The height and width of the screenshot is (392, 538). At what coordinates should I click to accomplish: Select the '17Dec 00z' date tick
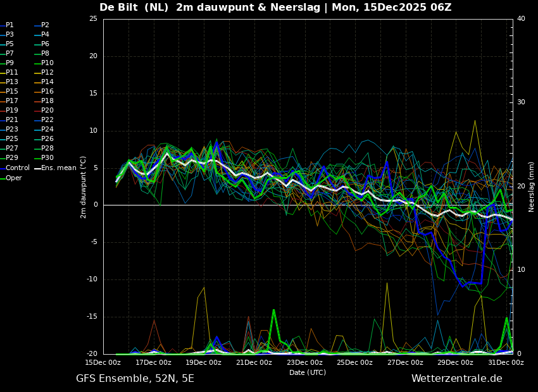click(154, 362)
